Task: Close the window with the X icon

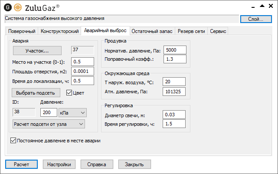Action: [271, 6]
